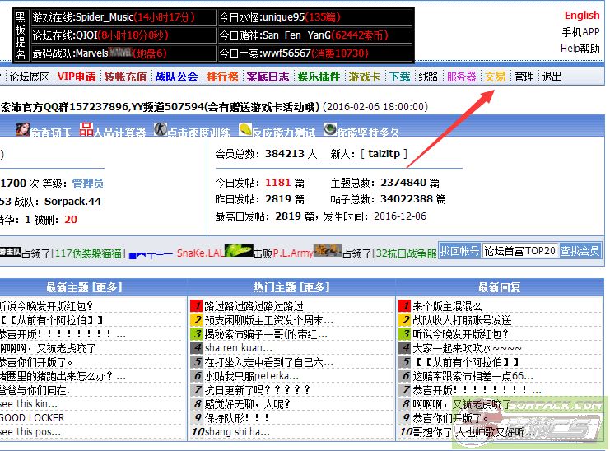Click the SnaKe.LAL team badge icon
Viewport: 610px width, 451px height.
[x=238, y=251]
